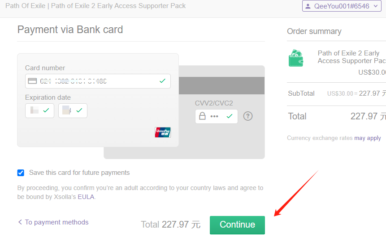
Task: Click the Continue button
Action: click(x=237, y=225)
